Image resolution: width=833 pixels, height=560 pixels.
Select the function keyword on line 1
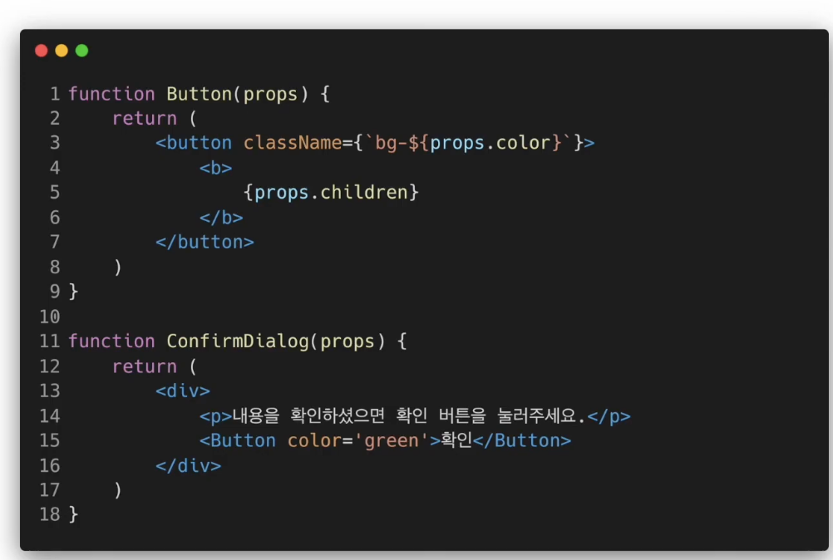click(111, 94)
